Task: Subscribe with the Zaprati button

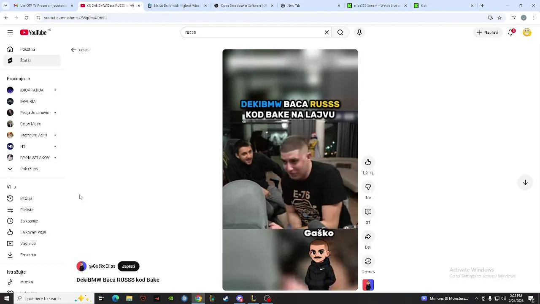Action: (x=128, y=266)
